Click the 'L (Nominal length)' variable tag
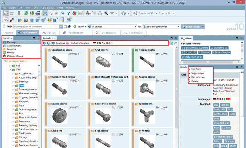The height and width of the screenshot is (148, 246). tap(221, 52)
